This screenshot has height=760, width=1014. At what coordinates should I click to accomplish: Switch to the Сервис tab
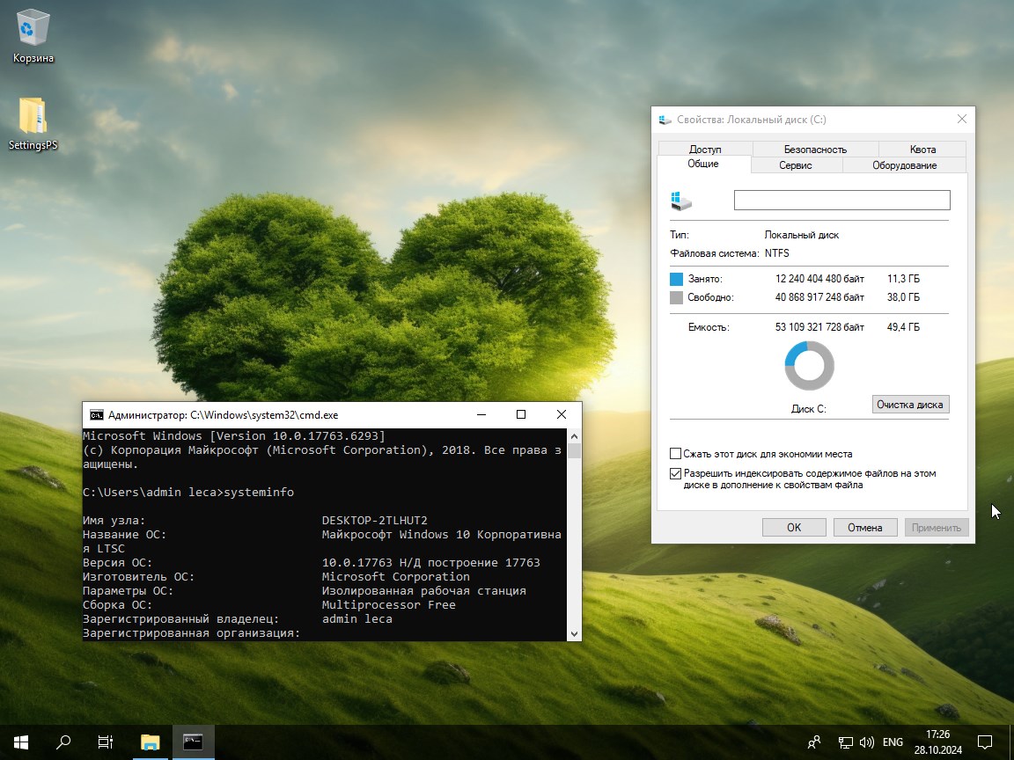pos(796,165)
